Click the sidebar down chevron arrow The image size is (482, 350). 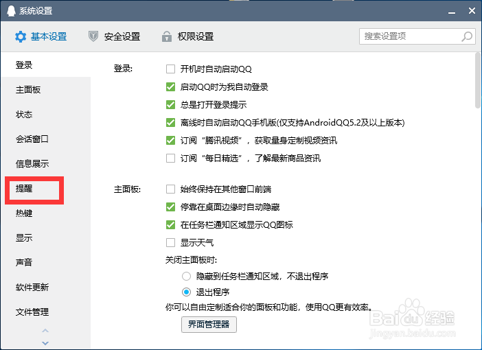45,343
